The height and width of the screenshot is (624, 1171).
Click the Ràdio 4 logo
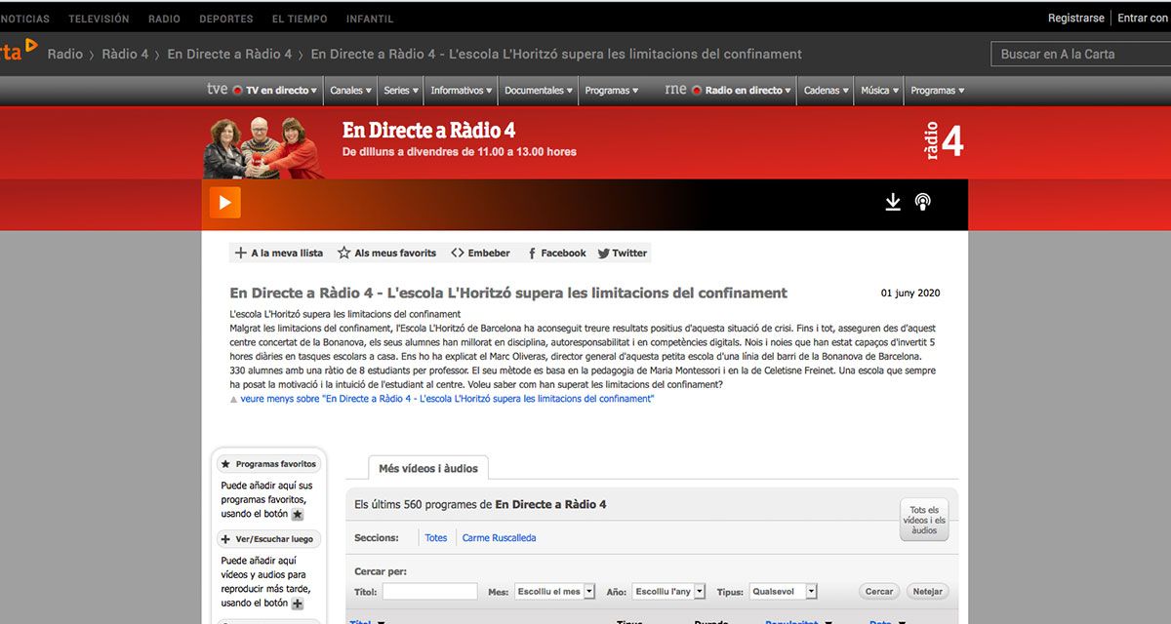(x=944, y=141)
